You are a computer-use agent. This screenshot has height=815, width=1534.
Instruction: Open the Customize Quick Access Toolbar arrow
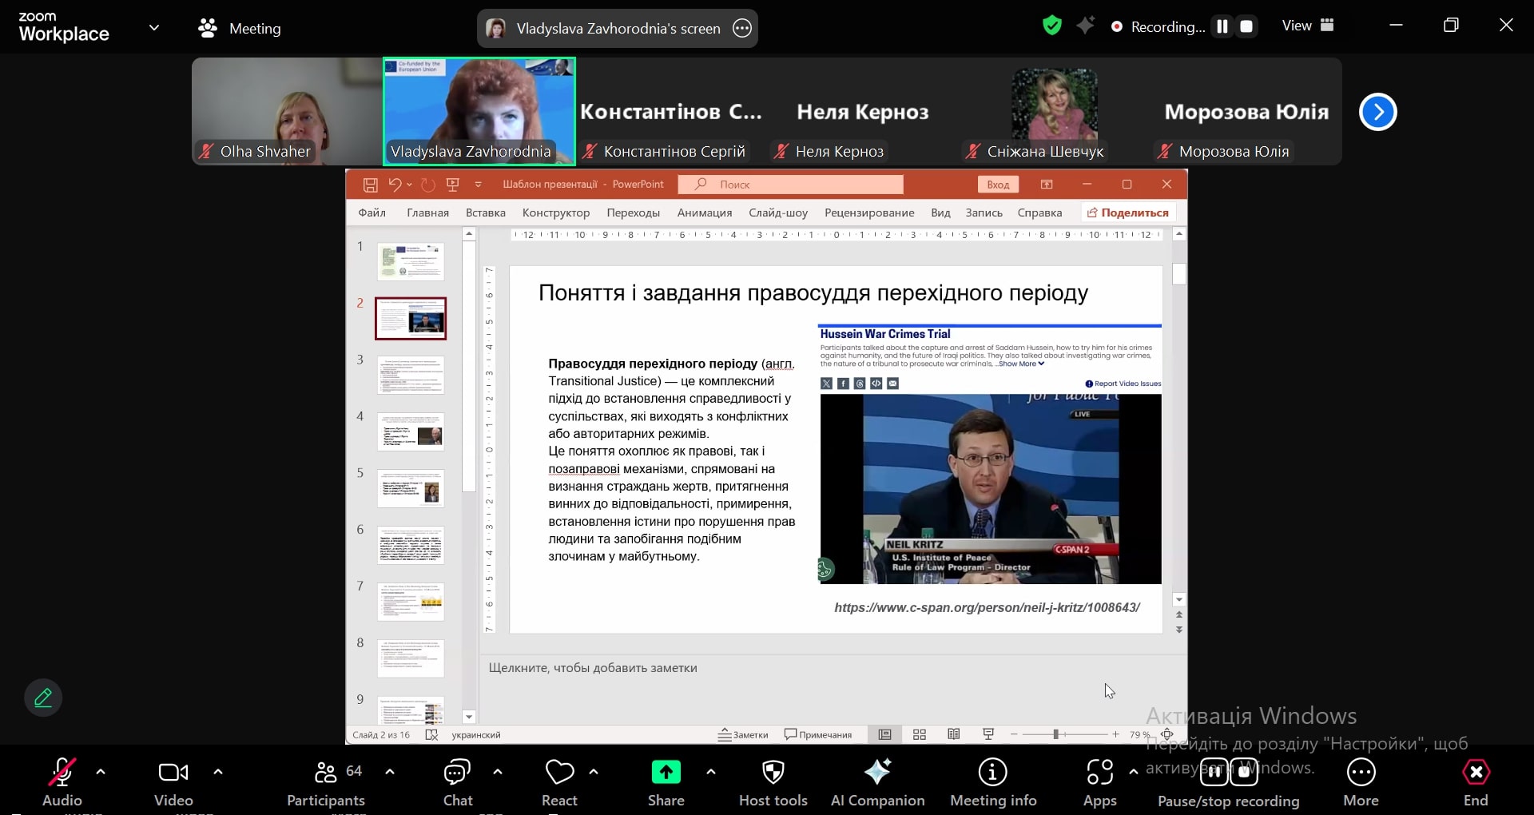[x=479, y=185]
